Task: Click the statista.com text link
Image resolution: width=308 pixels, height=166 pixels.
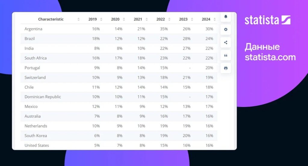Action: click(x=270, y=57)
